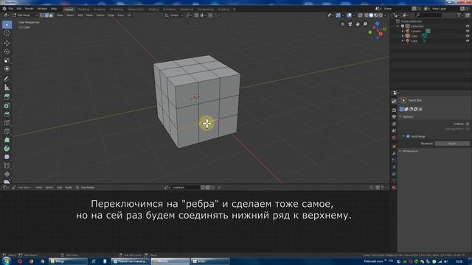
Task: Hide the Cube object in outliner
Action: (x=468, y=36)
